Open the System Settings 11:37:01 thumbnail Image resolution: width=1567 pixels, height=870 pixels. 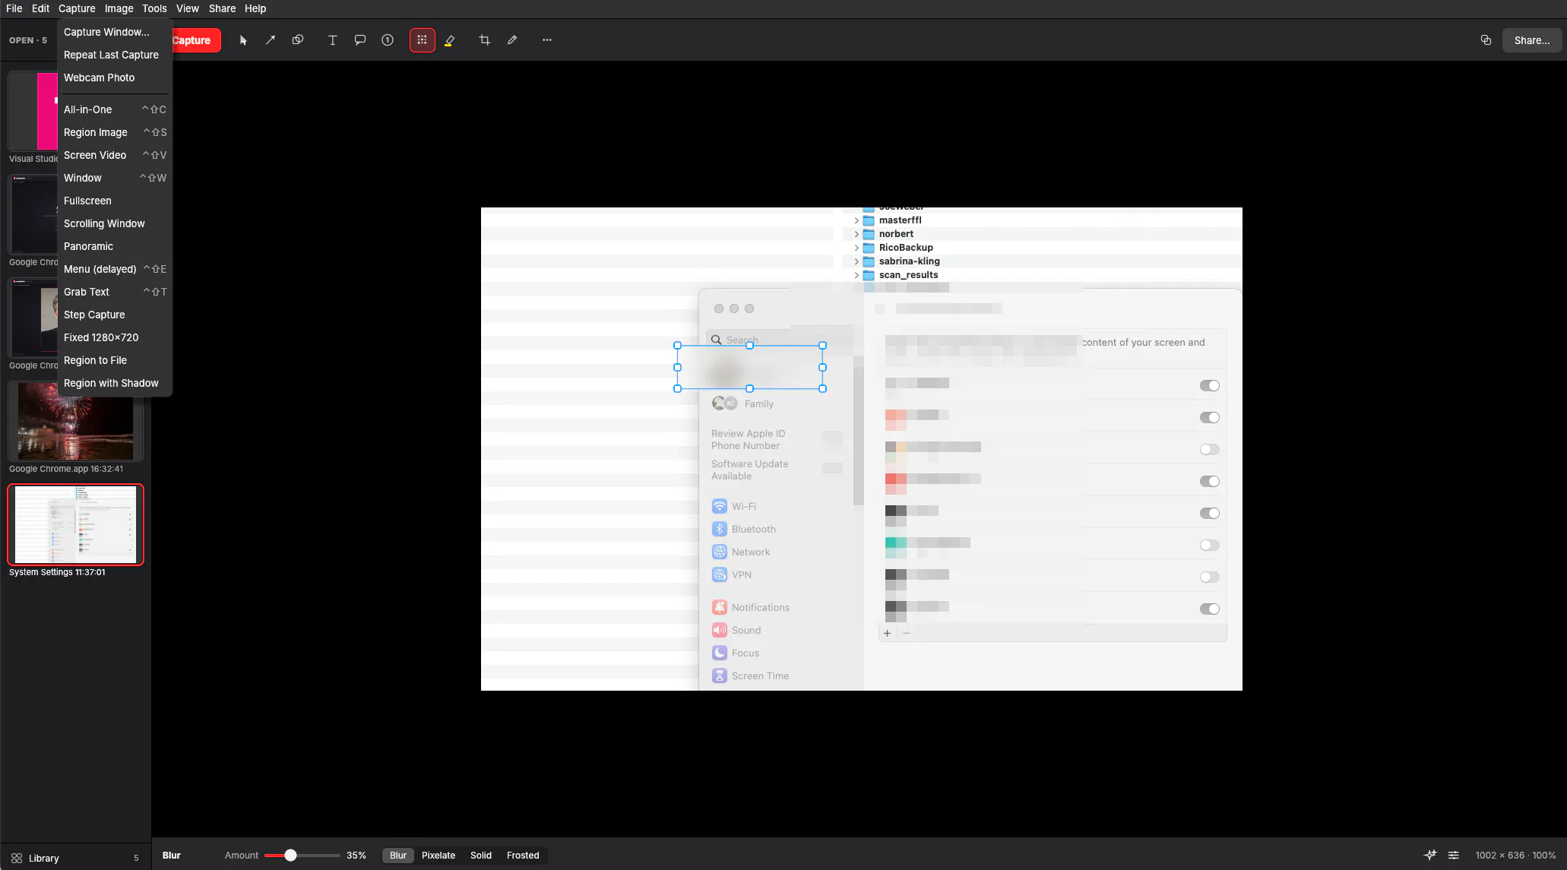75,524
